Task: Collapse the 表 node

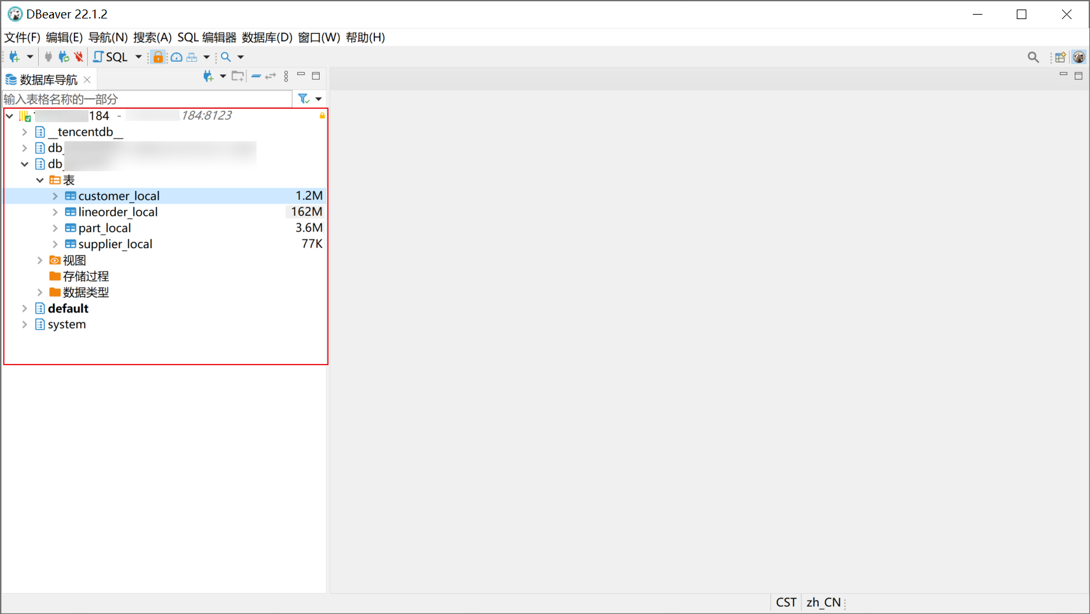Action: (40, 179)
